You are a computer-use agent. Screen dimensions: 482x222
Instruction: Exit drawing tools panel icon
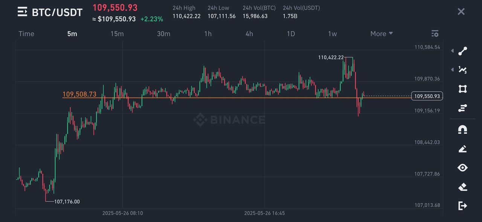click(462, 205)
